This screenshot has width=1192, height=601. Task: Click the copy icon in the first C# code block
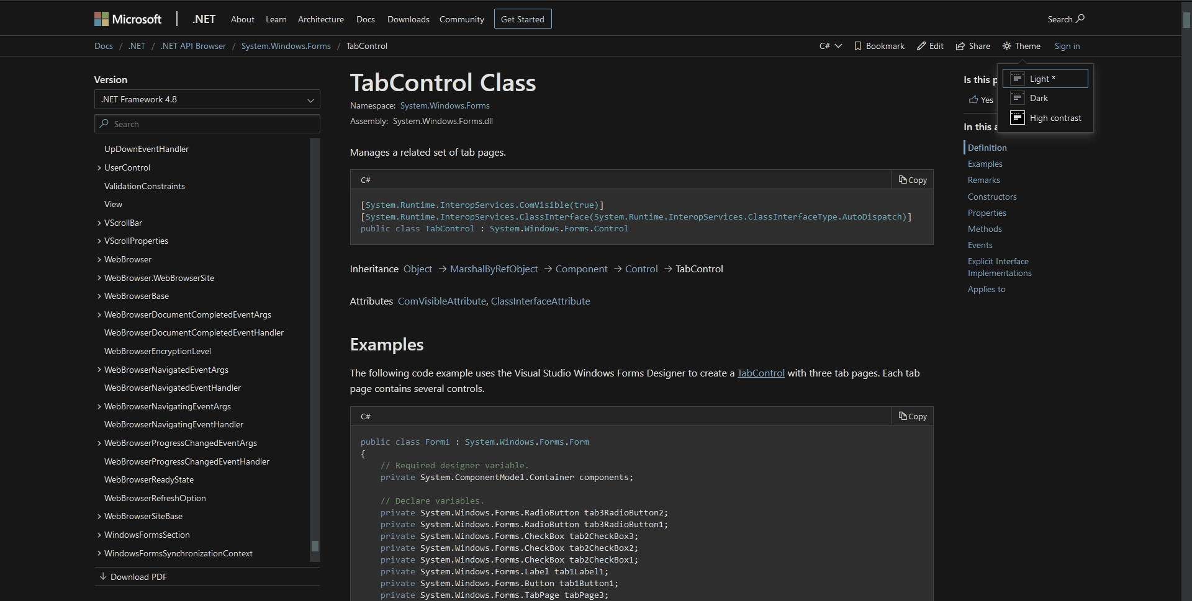(903, 180)
